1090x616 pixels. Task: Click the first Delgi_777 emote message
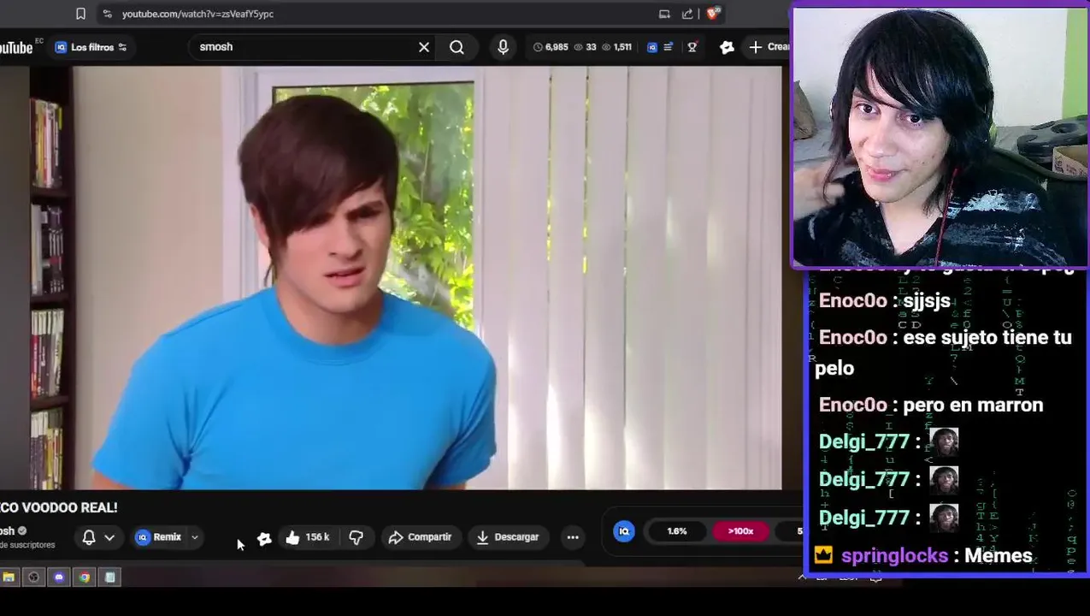tap(888, 442)
